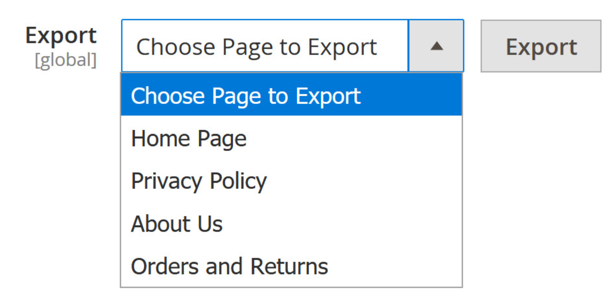Viewport: 612px width, 305px height.
Task: Click the Export field label
Action: pyautogui.click(x=61, y=36)
